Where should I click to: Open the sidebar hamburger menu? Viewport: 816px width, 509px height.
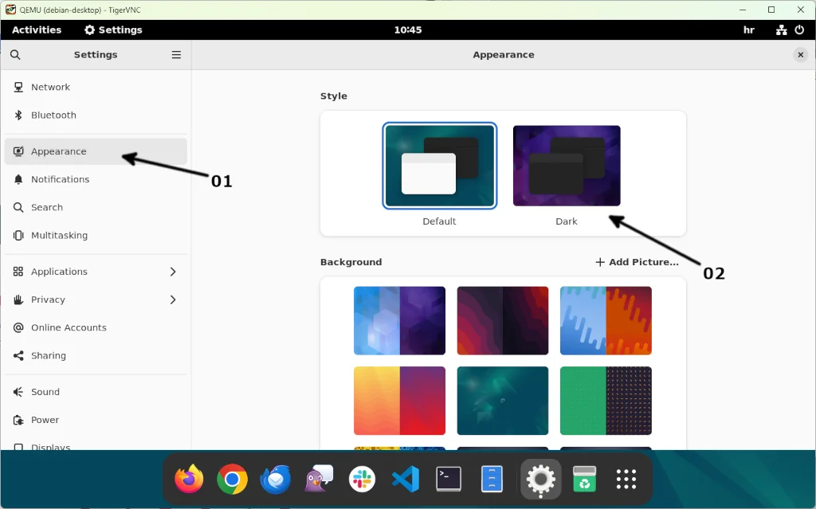point(176,54)
